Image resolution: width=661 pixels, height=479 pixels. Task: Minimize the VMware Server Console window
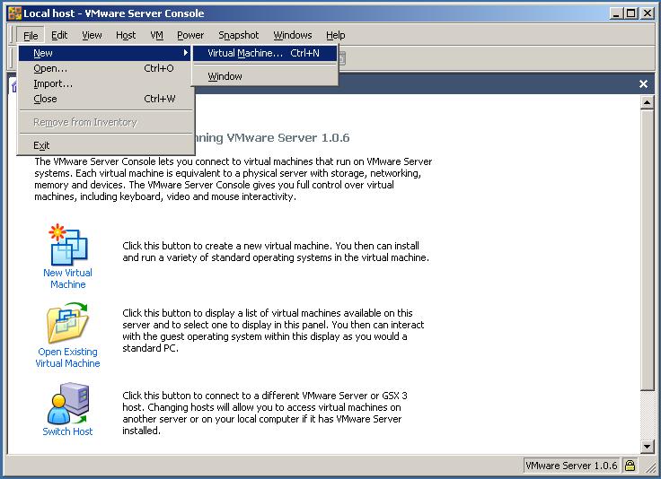pos(616,13)
